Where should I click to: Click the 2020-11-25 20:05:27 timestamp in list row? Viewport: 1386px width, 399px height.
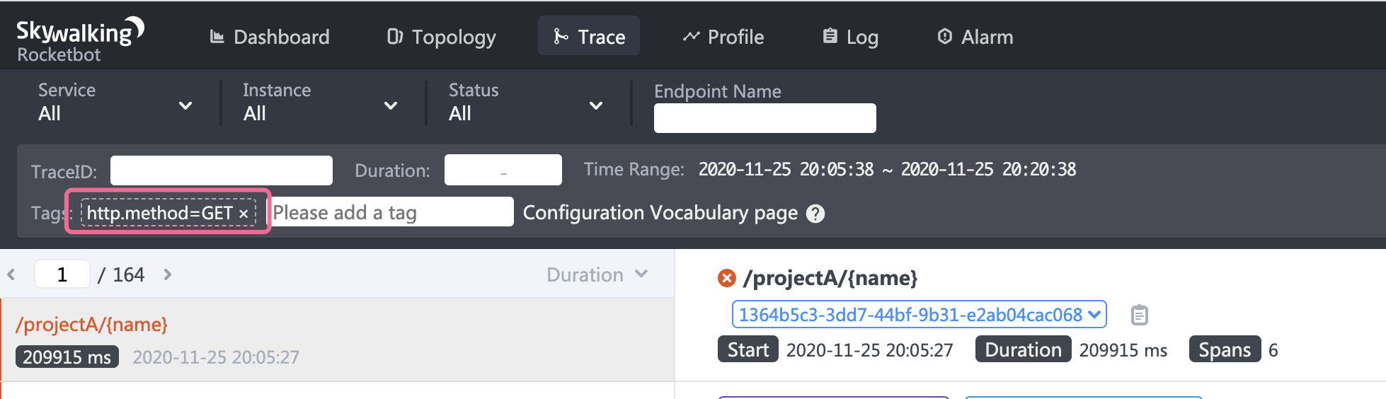(x=216, y=357)
